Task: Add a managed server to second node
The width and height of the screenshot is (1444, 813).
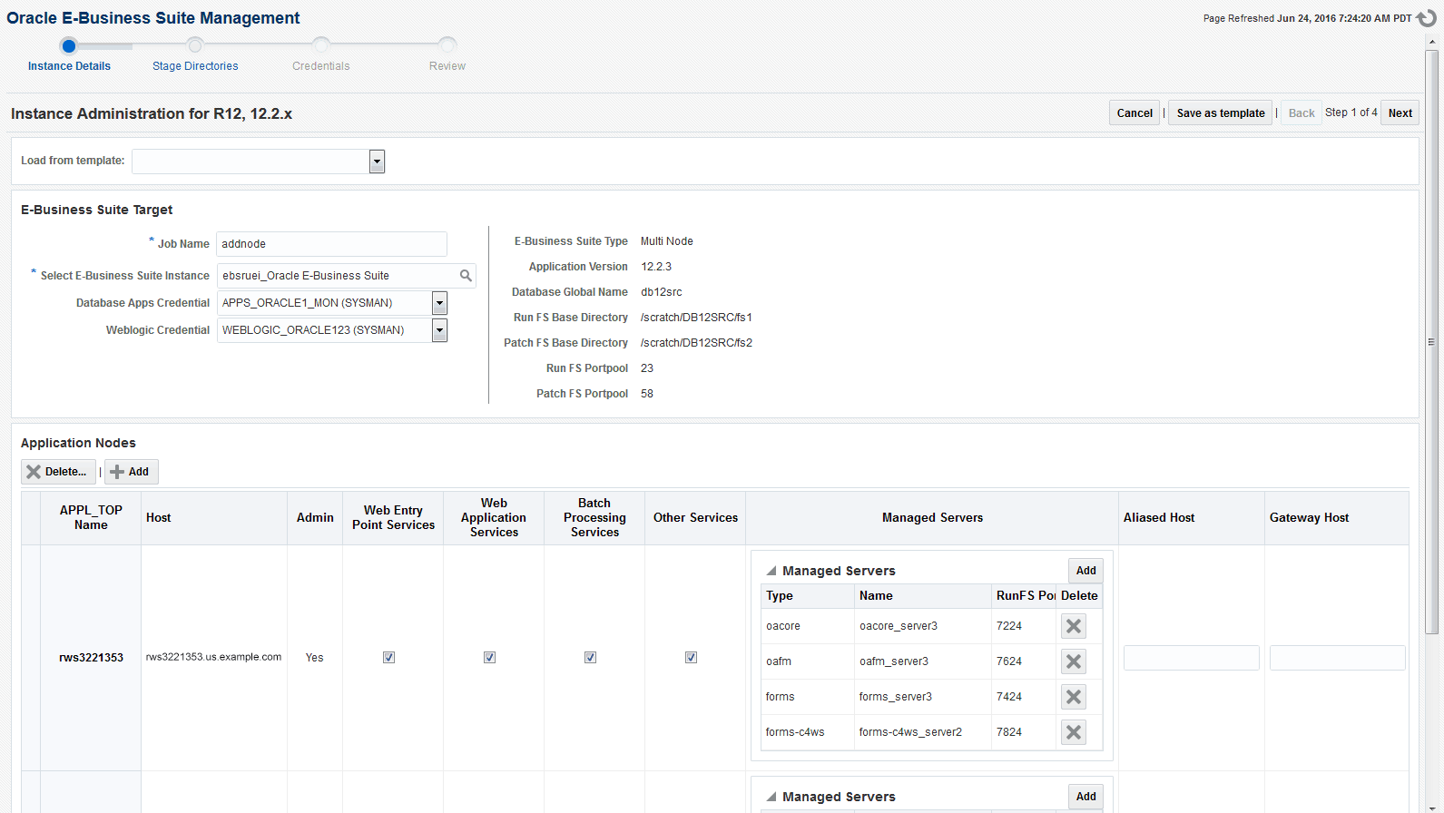Action: coord(1085,797)
